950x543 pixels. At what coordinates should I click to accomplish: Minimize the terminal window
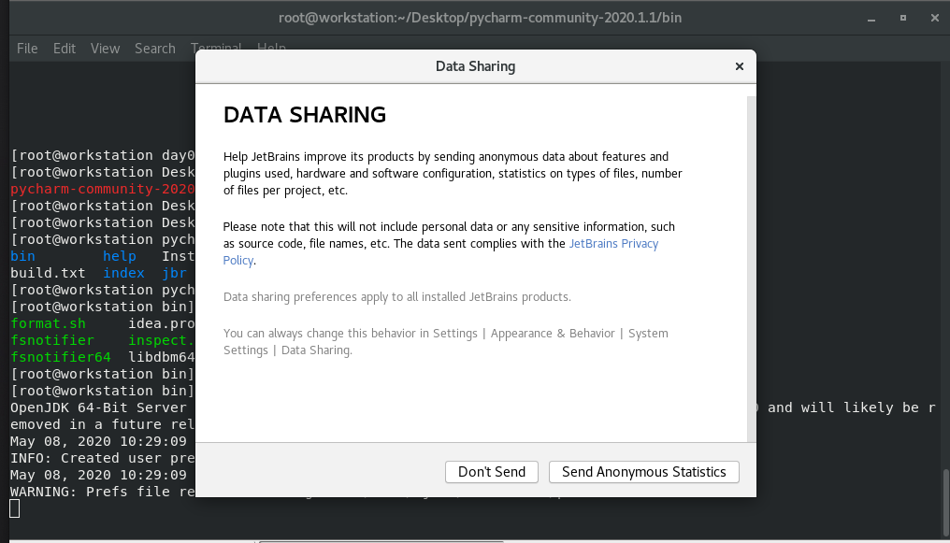coord(871,18)
